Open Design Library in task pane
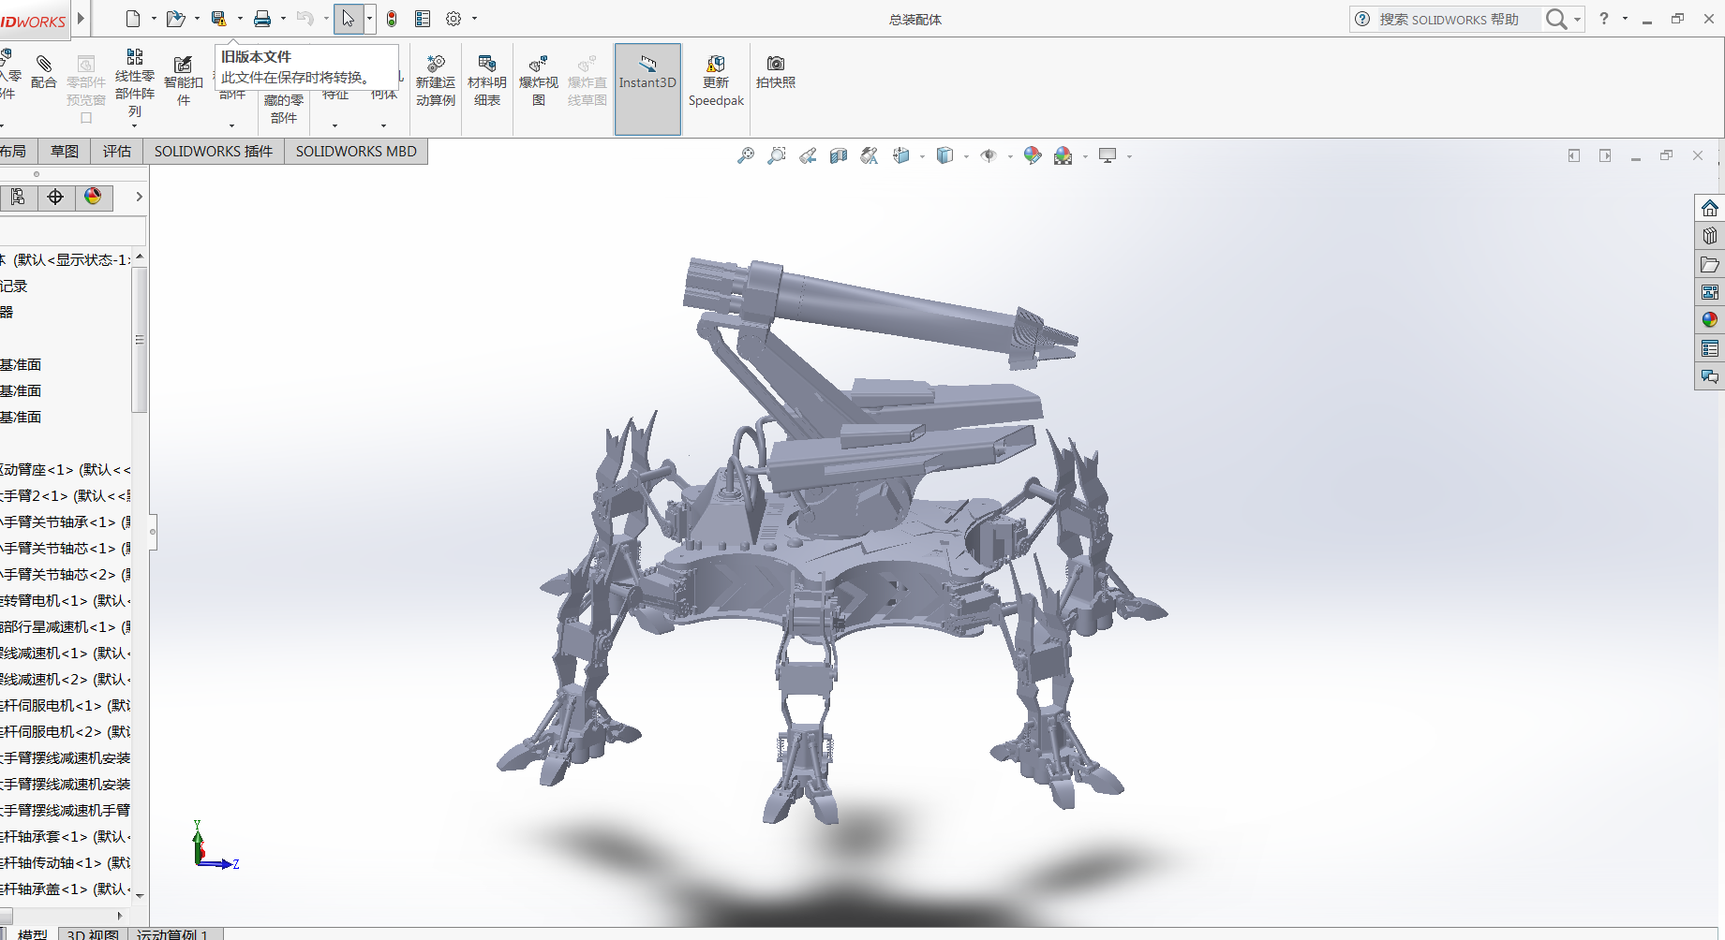 pyautogui.click(x=1710, y=236)
